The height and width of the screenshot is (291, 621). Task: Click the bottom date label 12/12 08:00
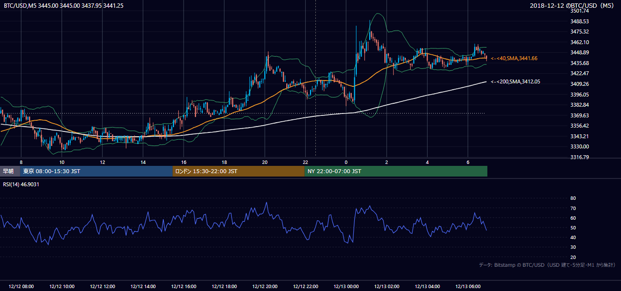(21, 287)
